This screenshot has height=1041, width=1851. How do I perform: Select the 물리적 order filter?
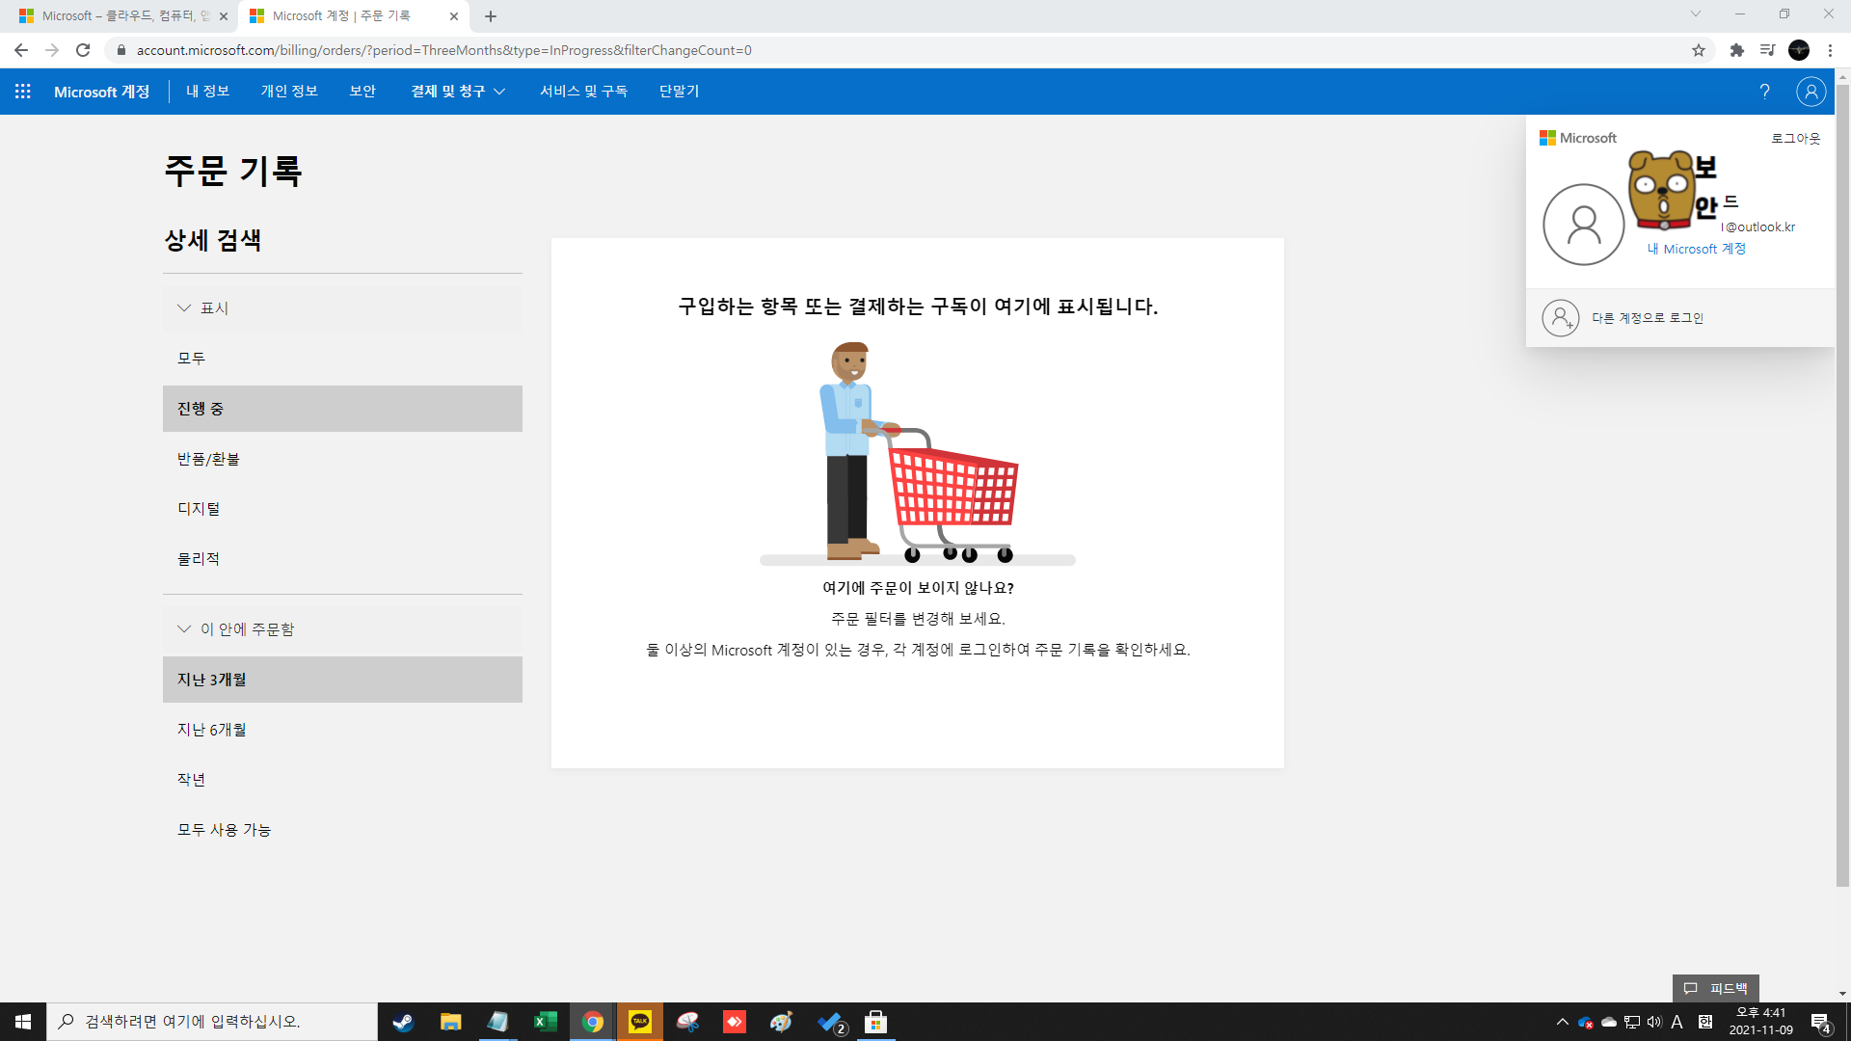click(x=342, y=559)
